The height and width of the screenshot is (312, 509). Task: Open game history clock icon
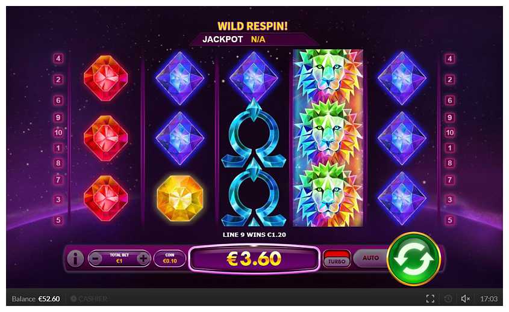coord(448,298)
